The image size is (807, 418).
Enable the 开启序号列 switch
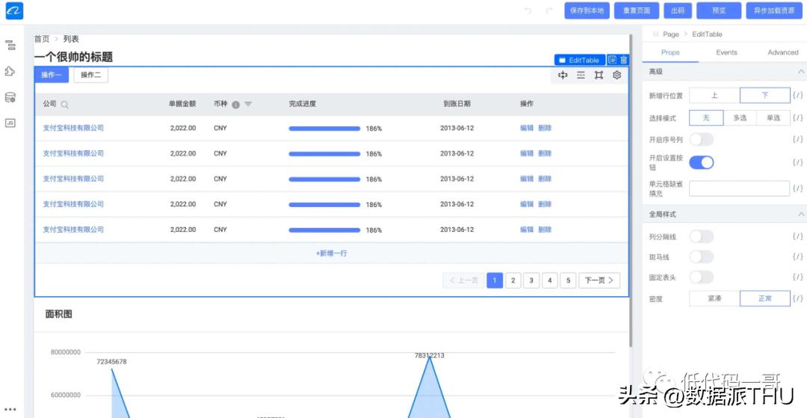[701, 139]
